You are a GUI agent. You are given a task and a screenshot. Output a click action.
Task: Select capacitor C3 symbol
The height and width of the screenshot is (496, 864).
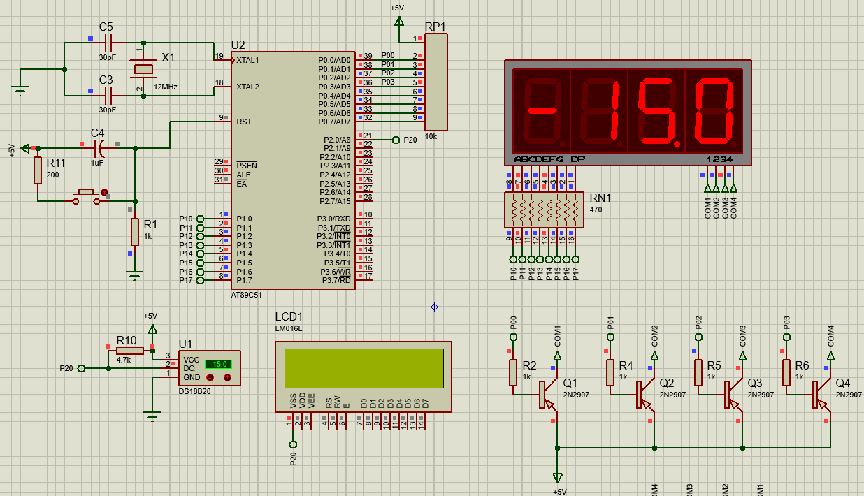point(108,95)
